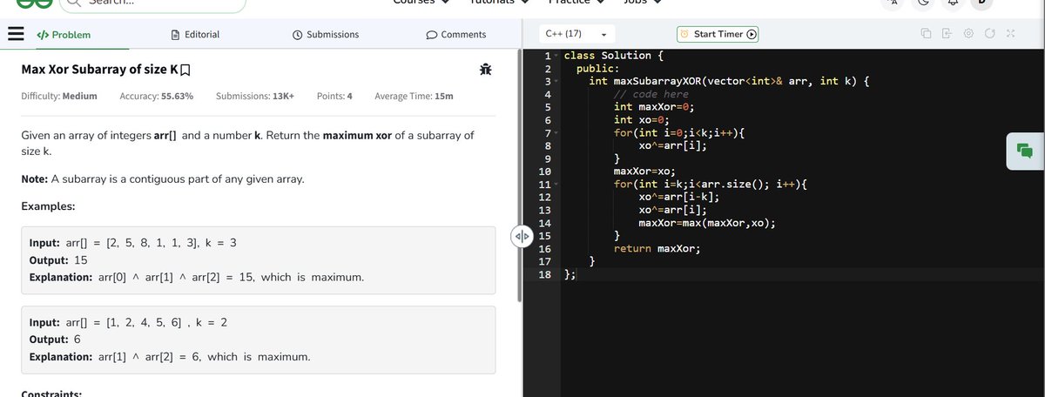Click 'Average Time: 15m' text
The width and height of the screenshot is (1045, 397).
(x=414, y=96)
